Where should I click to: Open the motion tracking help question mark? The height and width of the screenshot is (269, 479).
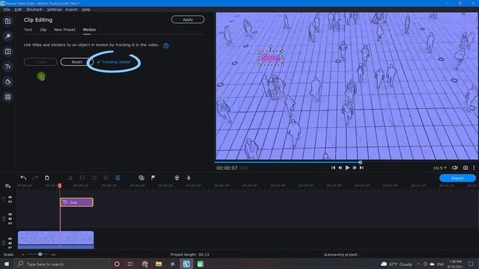click(166, 46)
